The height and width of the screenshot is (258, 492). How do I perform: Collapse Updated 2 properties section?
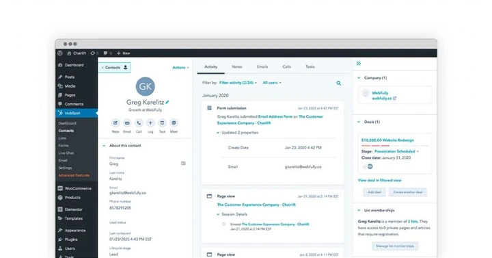pos(218,133)
